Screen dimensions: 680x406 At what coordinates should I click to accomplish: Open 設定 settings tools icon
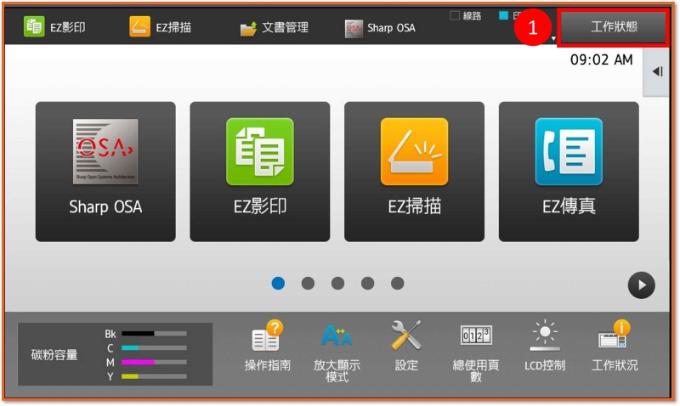(x=406, y=346)
